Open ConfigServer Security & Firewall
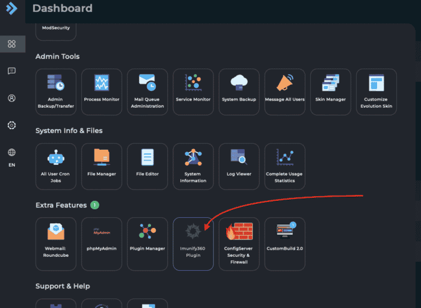 pyautogui.click(x=239, y=243)
